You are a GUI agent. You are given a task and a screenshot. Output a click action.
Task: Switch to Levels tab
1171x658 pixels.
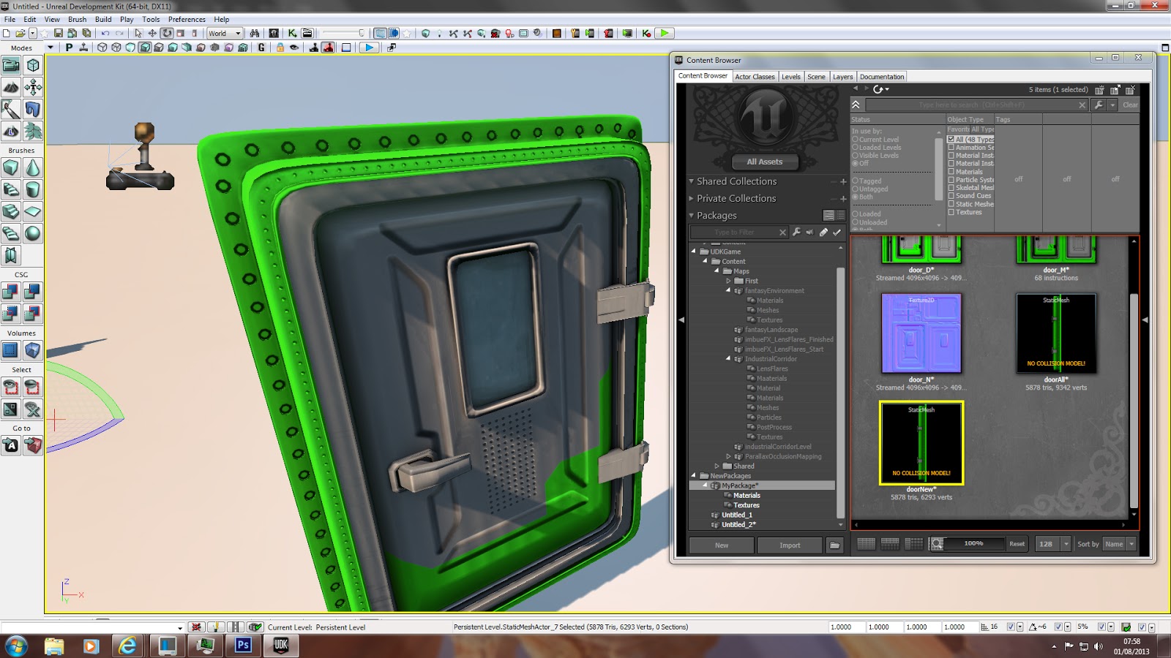[790, 77]
